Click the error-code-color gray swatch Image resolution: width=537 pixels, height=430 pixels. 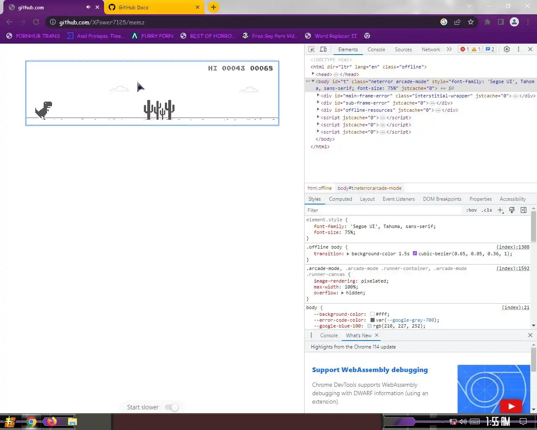[x=373, y=320]
